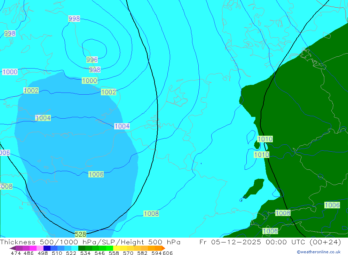Viewport: 348px width, 255px height.
Task: Pick the darkest green legend swatch
Action: [x=82, y=248]
